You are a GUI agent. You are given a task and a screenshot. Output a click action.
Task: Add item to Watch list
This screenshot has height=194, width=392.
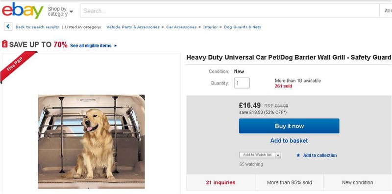coord(257,155)
